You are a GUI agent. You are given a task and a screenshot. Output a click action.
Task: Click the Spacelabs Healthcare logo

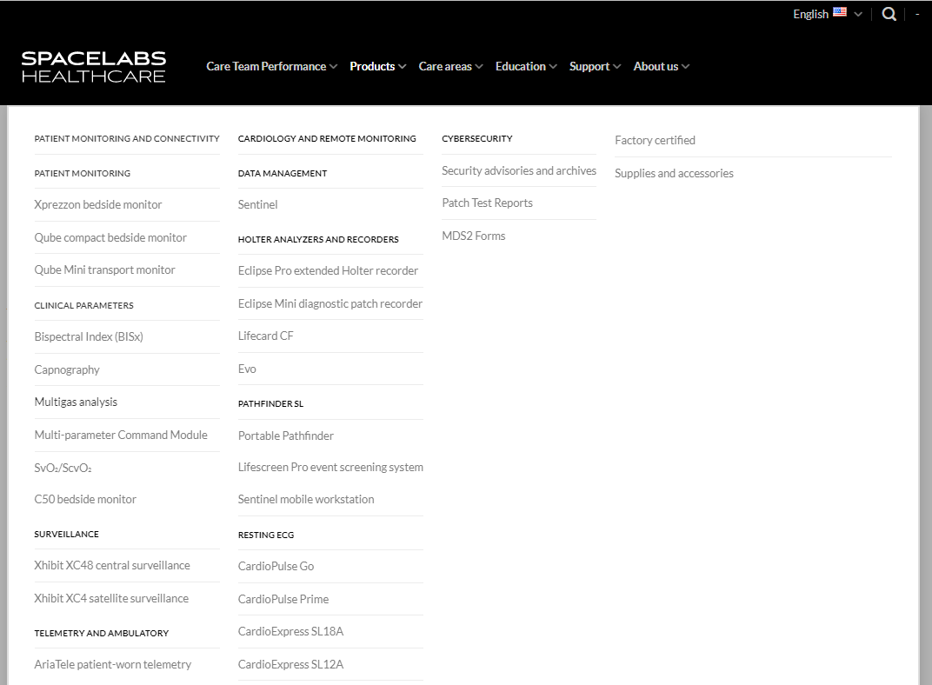[94, 67]
